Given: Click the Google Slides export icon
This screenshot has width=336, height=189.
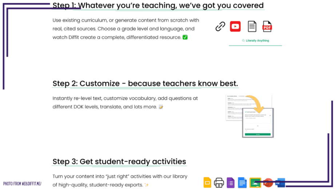Looking at the screenshot, I should point(207,182).
